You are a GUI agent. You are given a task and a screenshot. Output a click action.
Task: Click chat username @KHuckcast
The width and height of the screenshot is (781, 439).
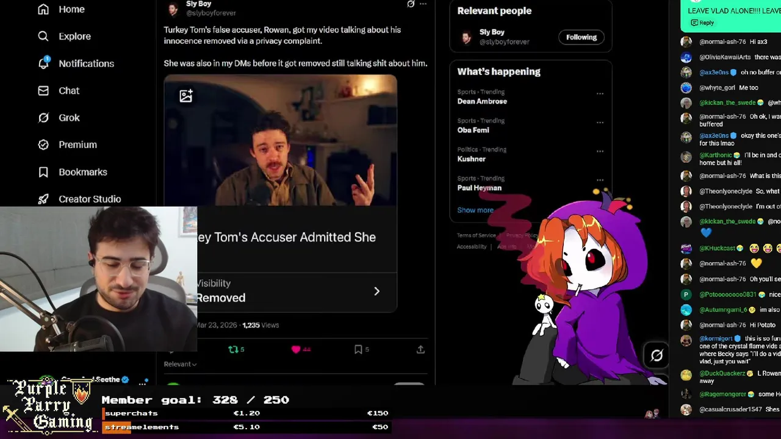coord(717,249)
